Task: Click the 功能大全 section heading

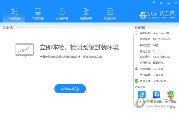Action: click(140, 87)
